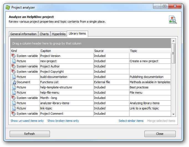Screen dimensions: 189x147
Task: Click the picture icon in the link-topic row
Action: (14, 108)
